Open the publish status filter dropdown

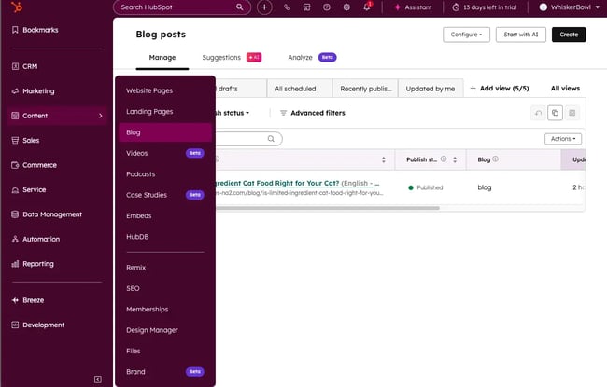pyautogui.click(x=233, y=113)
